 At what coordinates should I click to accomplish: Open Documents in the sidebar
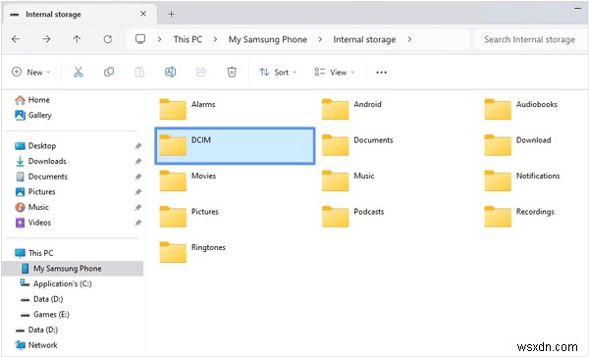pyautogui.click(x=41, y=177)
